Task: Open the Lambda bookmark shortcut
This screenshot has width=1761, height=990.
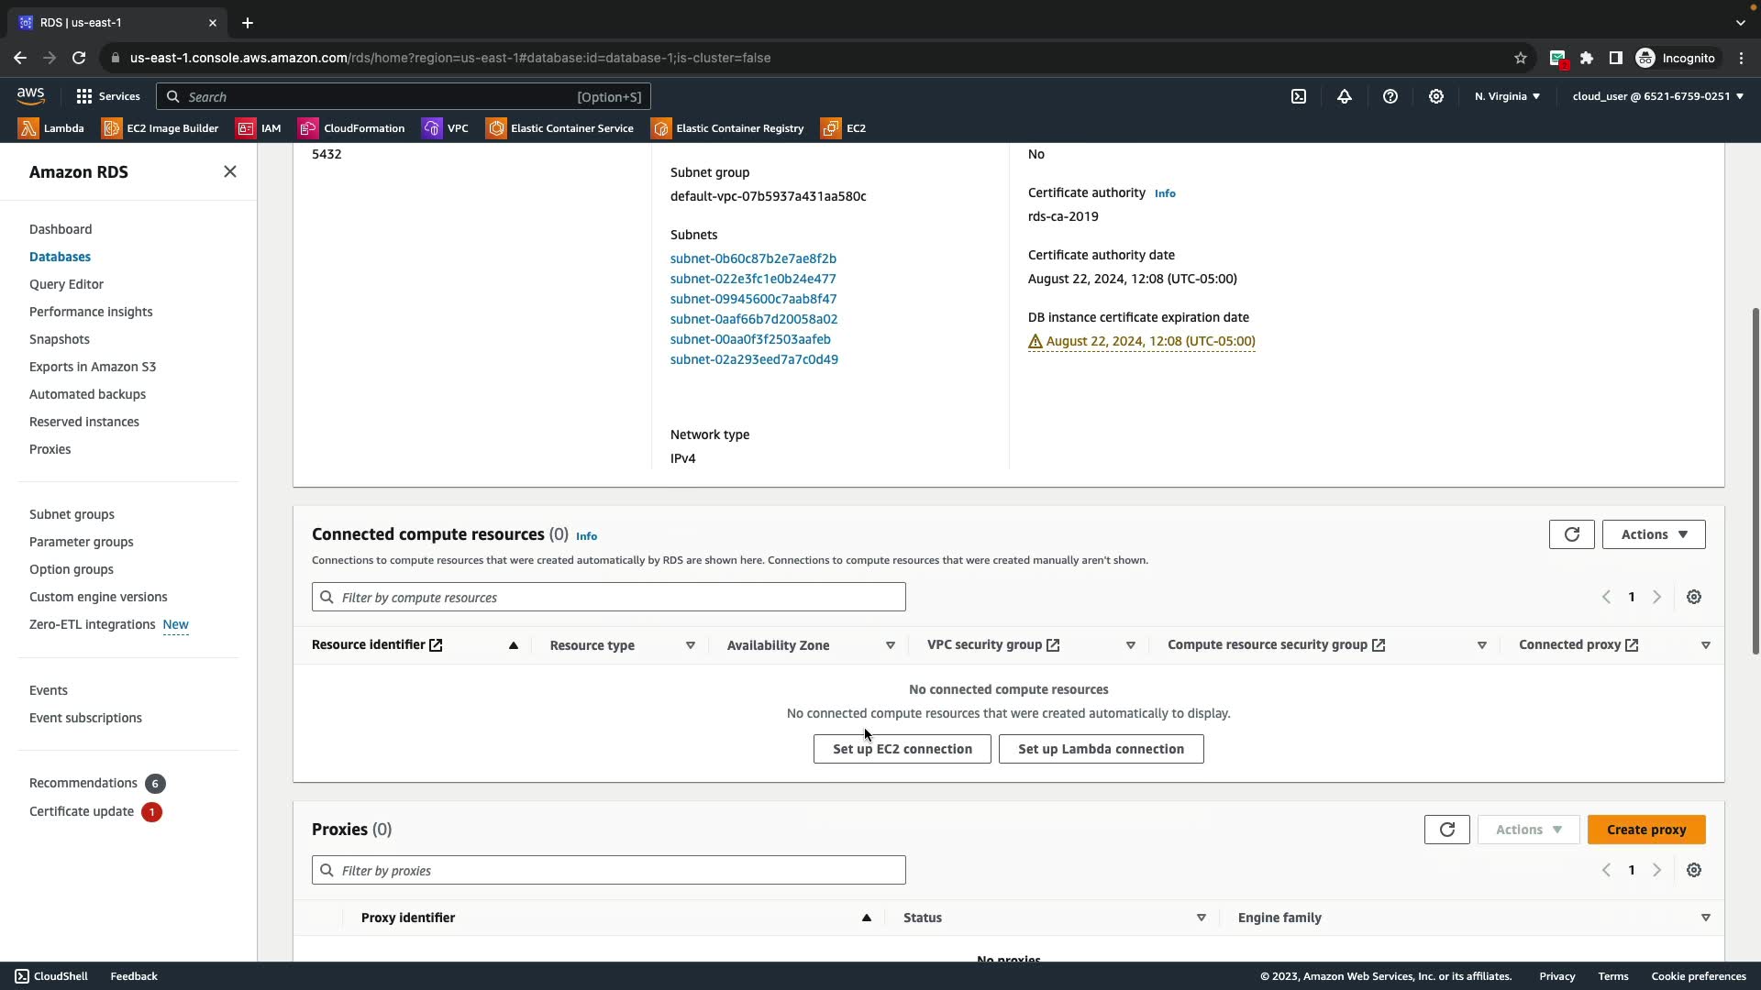Action: 52,128
